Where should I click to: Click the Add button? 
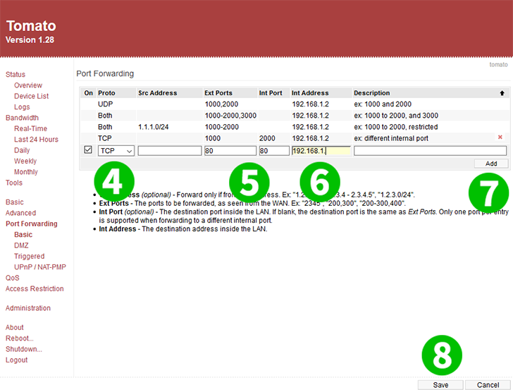[x=491, y=164]
